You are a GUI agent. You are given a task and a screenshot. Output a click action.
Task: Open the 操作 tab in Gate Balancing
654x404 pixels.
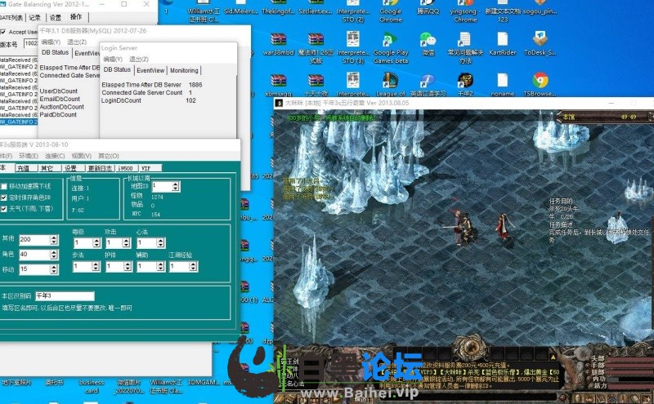point(76,16)
